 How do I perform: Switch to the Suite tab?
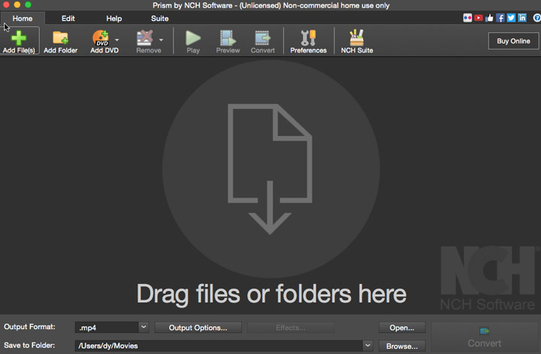click(160, 18)
